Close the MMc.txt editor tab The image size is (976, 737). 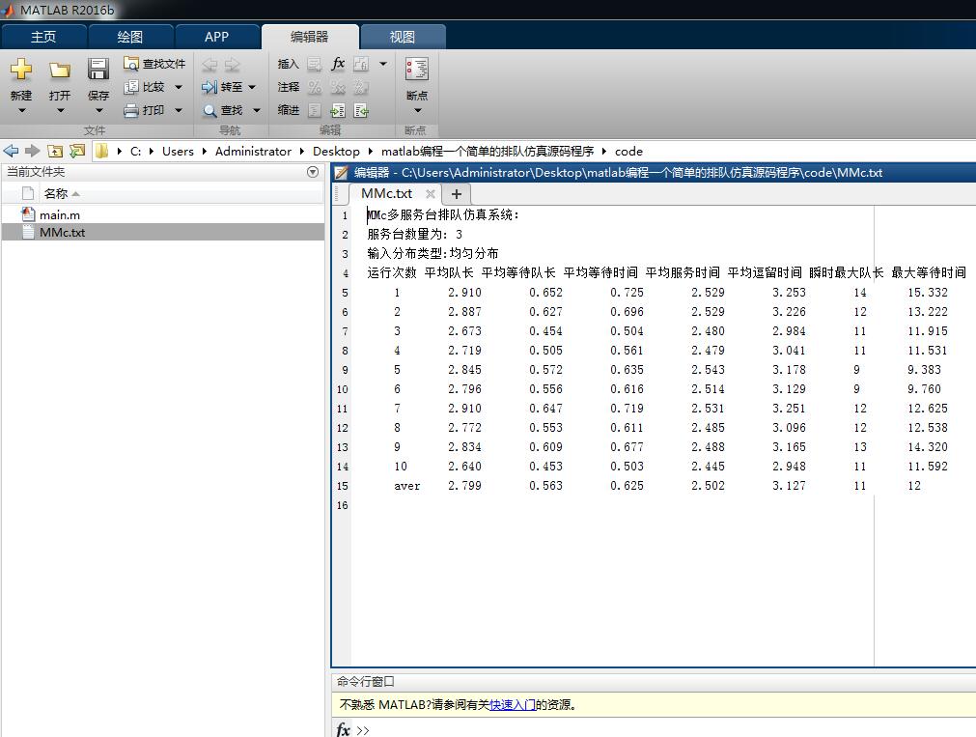coord(430,194)
